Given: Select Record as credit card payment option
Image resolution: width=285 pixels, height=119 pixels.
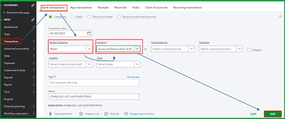Looking at the screenshot, I should pos(119,17).
